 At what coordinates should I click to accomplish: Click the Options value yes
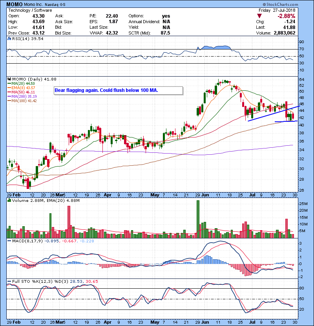166,16
